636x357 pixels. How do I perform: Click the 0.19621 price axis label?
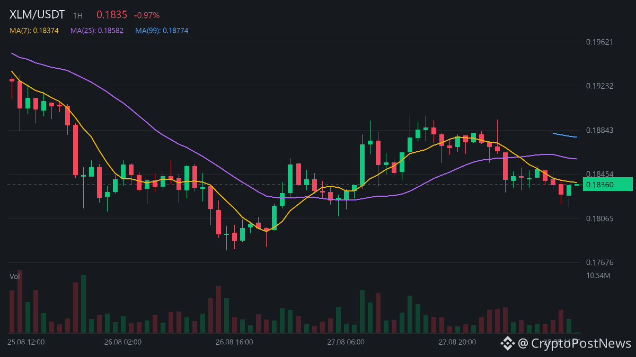tap(599, 42)
